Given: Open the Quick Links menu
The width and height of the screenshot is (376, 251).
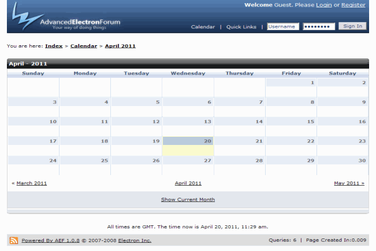Looking at the screenshot, I should coord(241,27).
